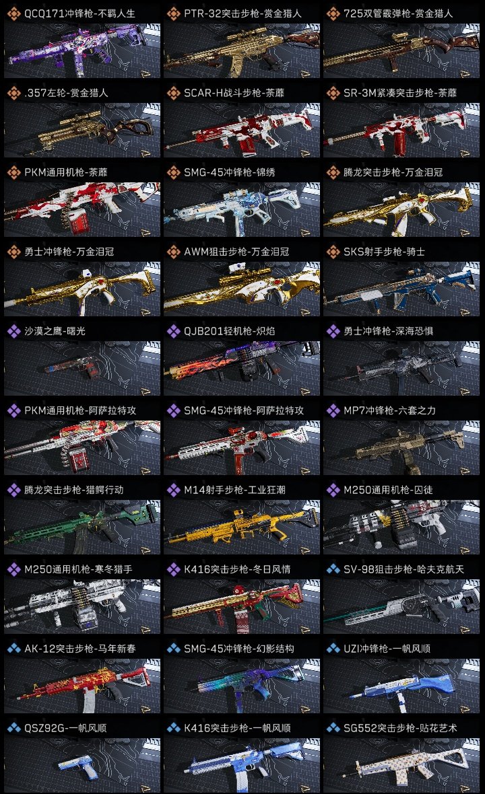Viewport: 485px width, 794px height.
Task: Select the UZI冲锋枪-一帆风顺 weapon thumbnail
Action: [401, 686]
